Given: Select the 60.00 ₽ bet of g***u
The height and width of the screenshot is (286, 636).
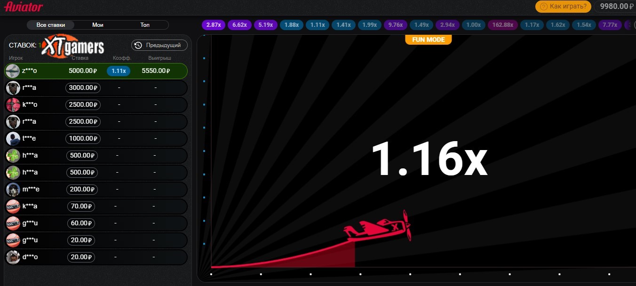Looking at the screenshot, I should pyautogui.click(x=80, y=223).
